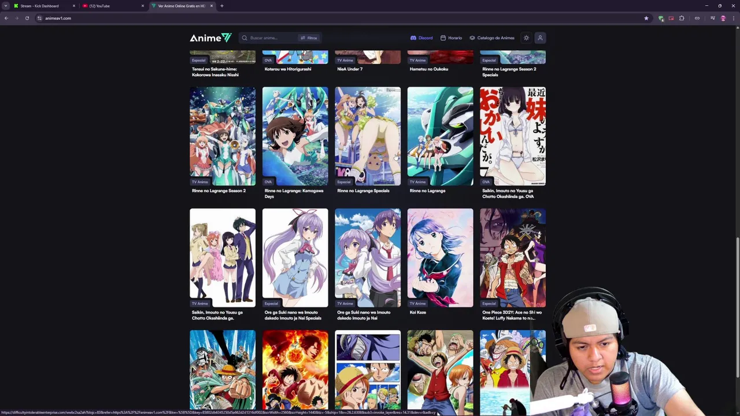Open Catalogo de Animes

tap(492, 38)
